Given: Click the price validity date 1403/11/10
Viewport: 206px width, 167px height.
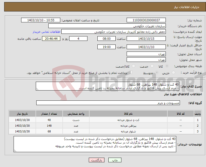Looking at the screenshot, I should 146,47.
